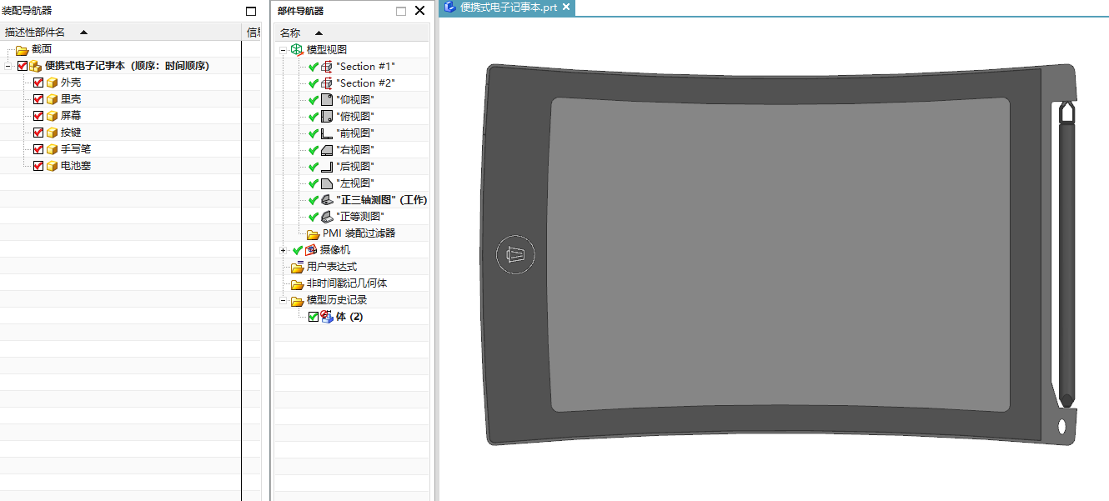The height and width of the screenshot is (501, 1109).
Task: Select the "非时间戳记几何体" row
Action: point(347,283)
